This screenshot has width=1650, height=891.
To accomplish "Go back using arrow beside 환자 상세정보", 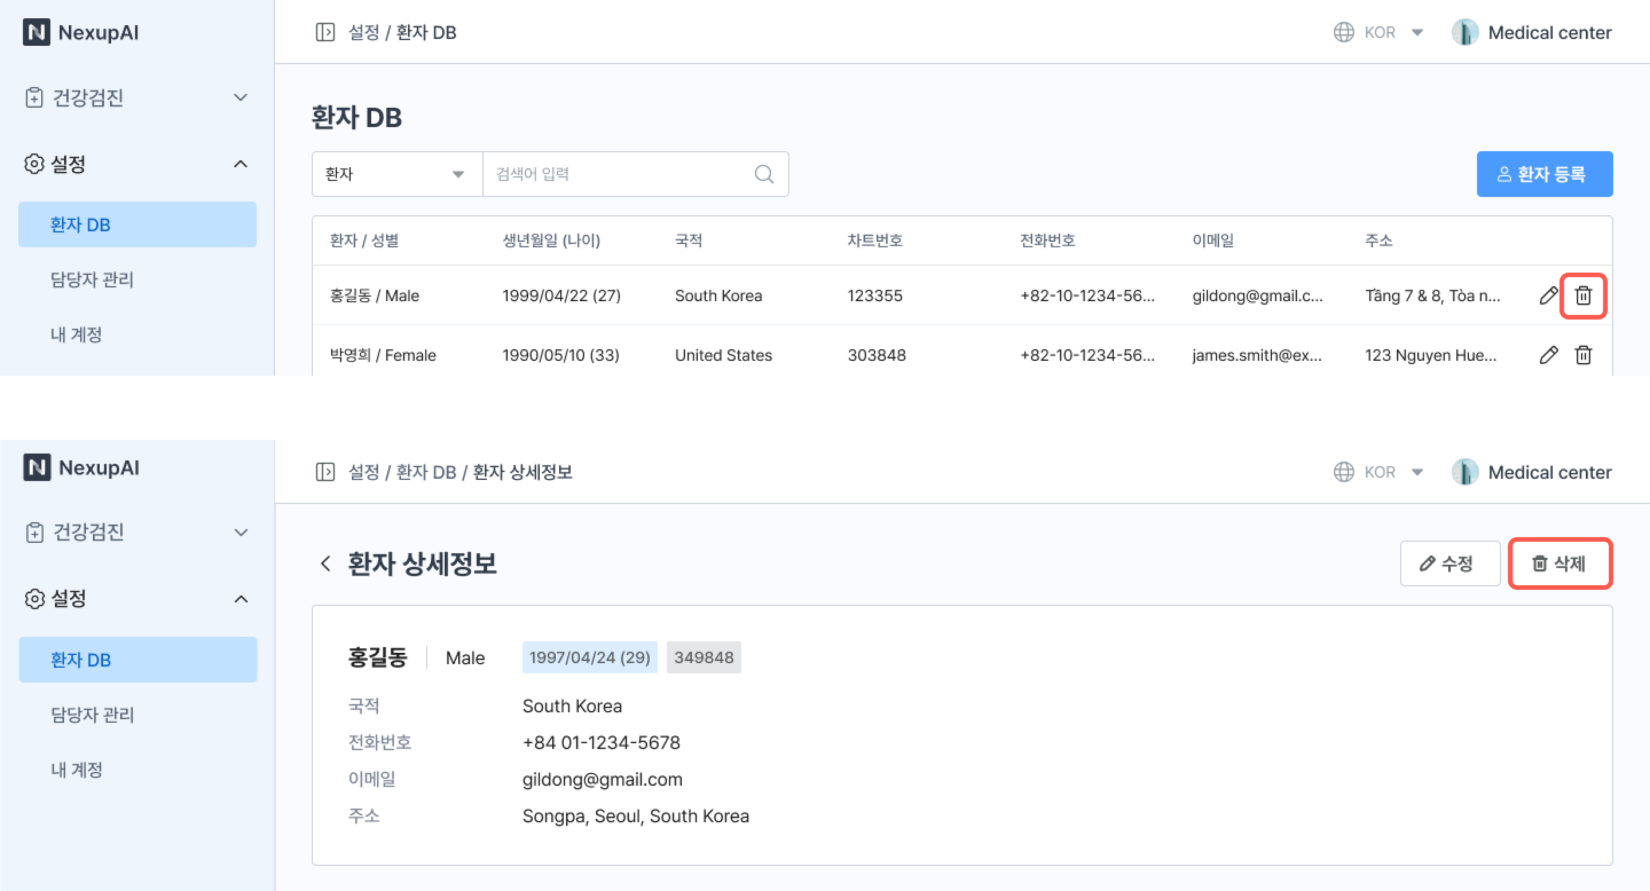I will click(326, 564).
